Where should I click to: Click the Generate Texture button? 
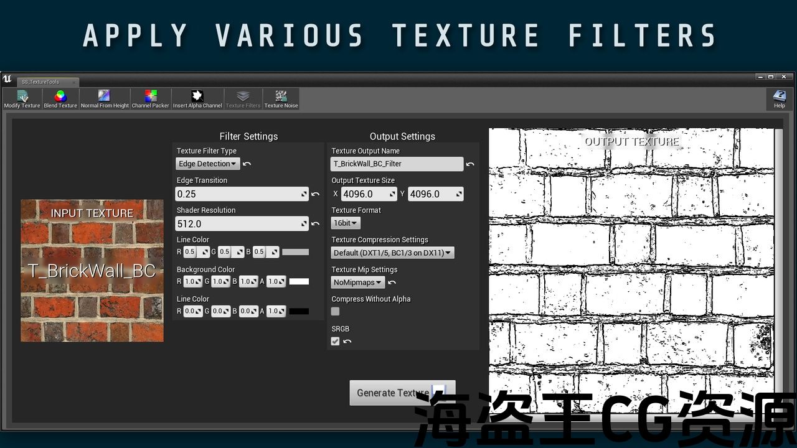point(394,393)
